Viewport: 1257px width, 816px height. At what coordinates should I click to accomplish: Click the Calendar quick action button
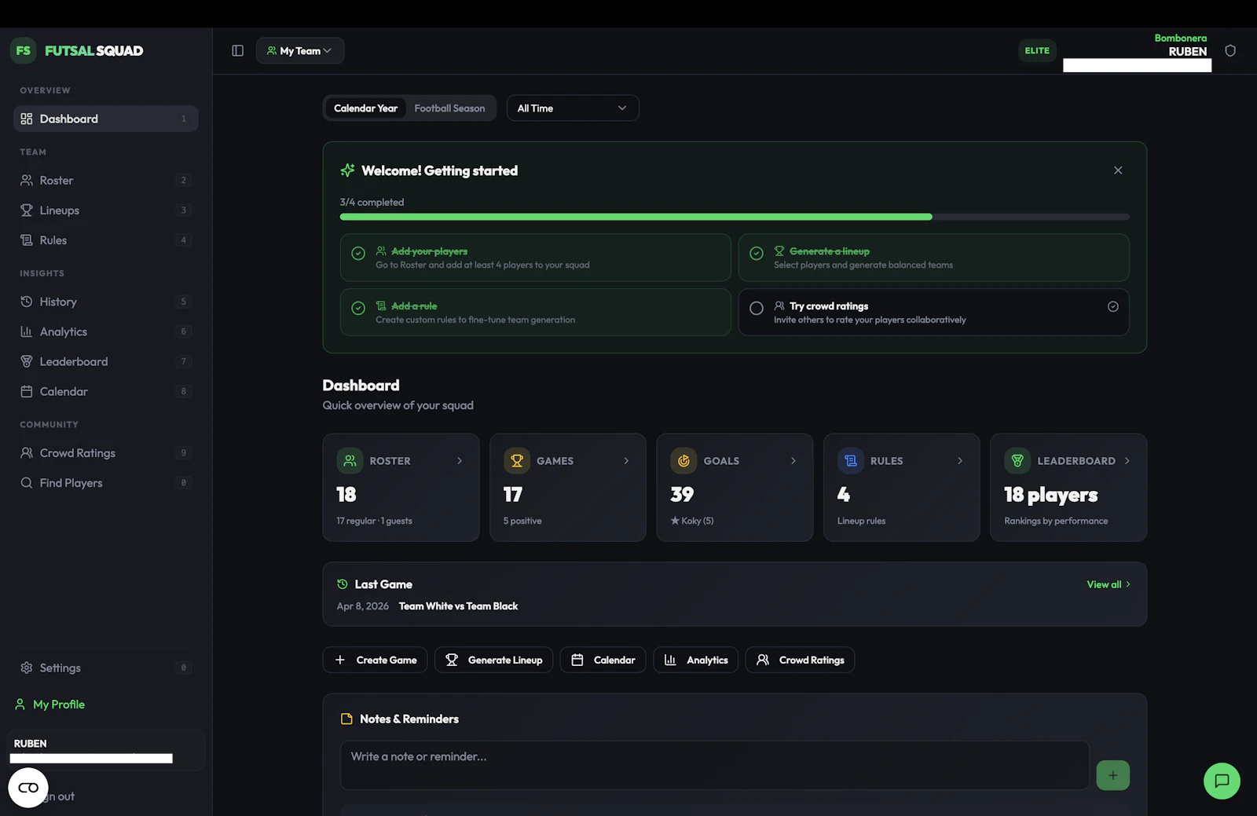coord(603,660)
